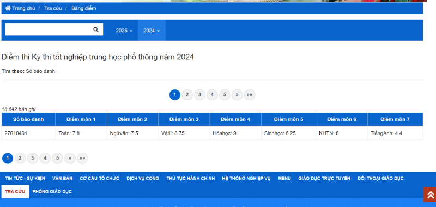Image resolution: width=436 pixels, height=207 pixels.
Task: Go to page 5 in bottom pagination
Action: pyautogui.click(x=58, y=158)
